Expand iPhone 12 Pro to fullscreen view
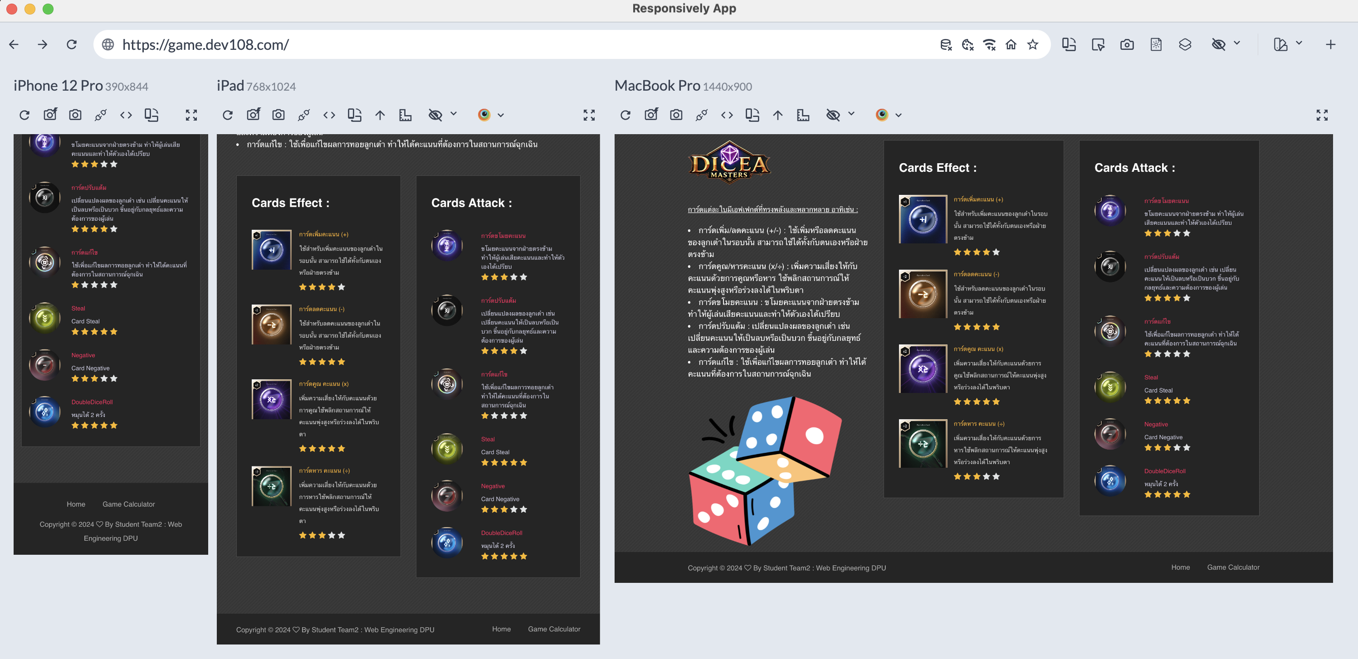The height and width of the screenshot is (659, 1358). click(x=191, y=115)
